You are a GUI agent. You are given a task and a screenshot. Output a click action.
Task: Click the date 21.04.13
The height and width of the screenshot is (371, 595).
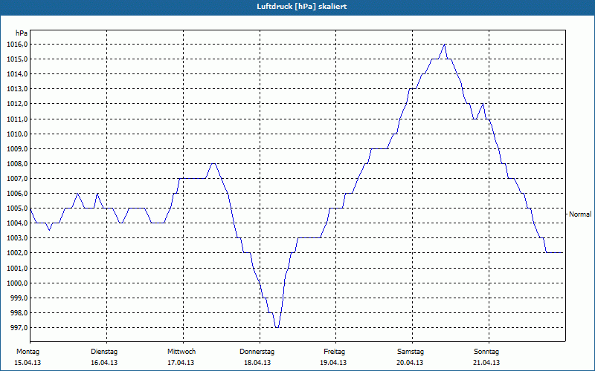click(486, 363)
